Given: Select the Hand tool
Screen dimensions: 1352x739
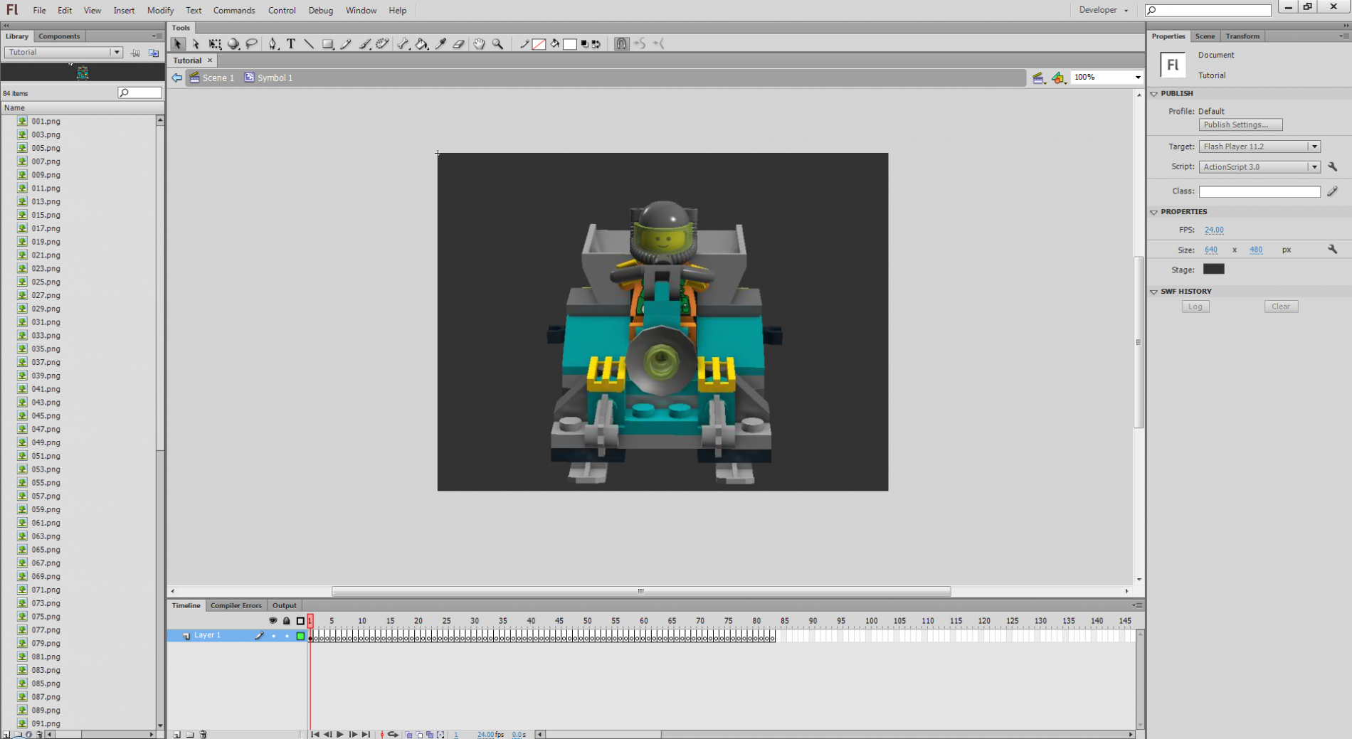Looking at the screenshot, I should 479,44.
